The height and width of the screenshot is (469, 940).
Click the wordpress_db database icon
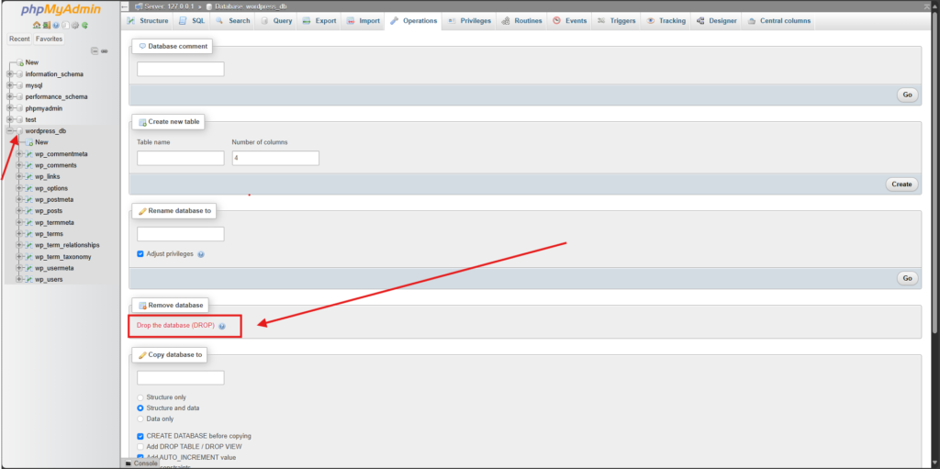[x=20, y=131]
